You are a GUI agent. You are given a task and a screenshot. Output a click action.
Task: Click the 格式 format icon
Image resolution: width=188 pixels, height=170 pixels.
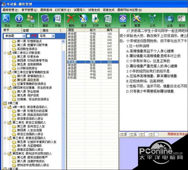pos(108,20)
